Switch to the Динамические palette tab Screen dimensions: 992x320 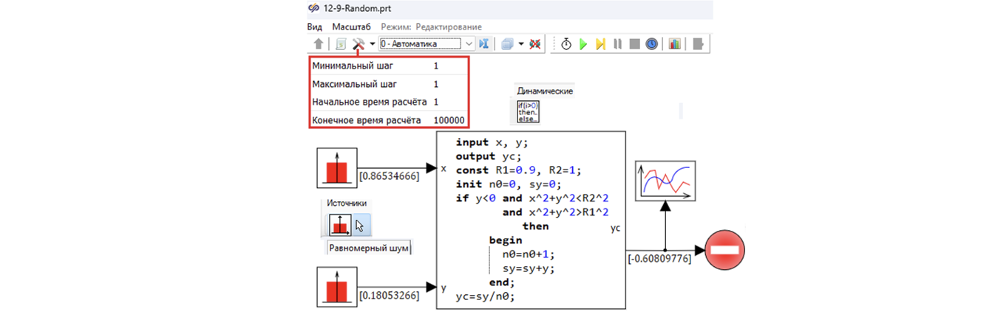coord(545,91)
